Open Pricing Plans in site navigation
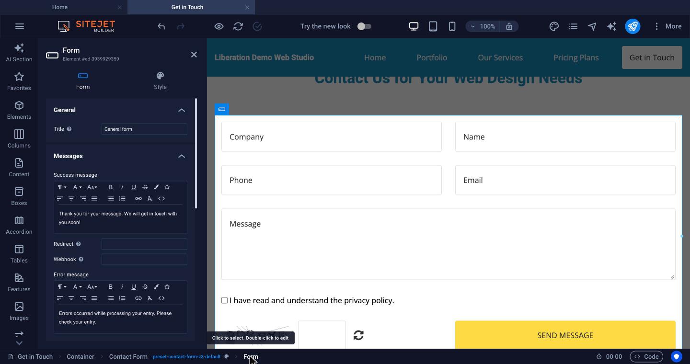This screenshot has width=690, height=364. (576, 57)
